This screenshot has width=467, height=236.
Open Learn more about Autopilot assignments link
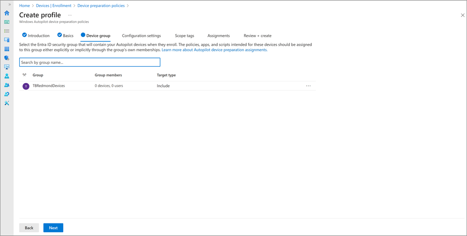[215, 50]
